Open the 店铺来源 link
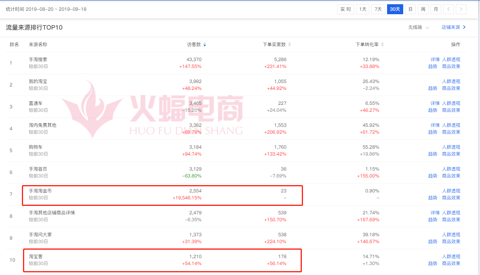480x275 pixels. click(454, 27)
